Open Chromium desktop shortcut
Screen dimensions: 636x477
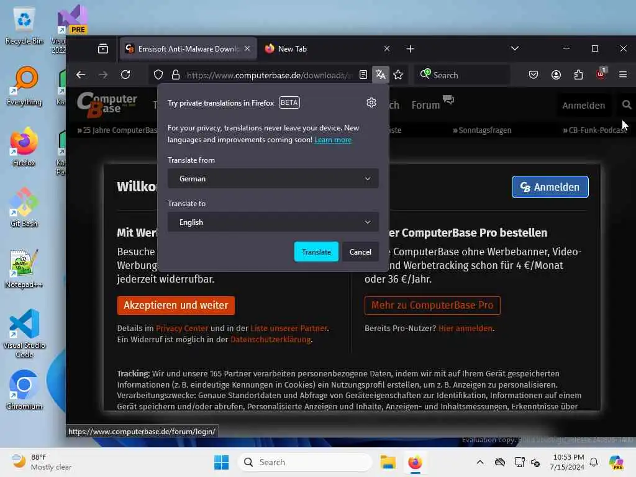coord(24,390)
